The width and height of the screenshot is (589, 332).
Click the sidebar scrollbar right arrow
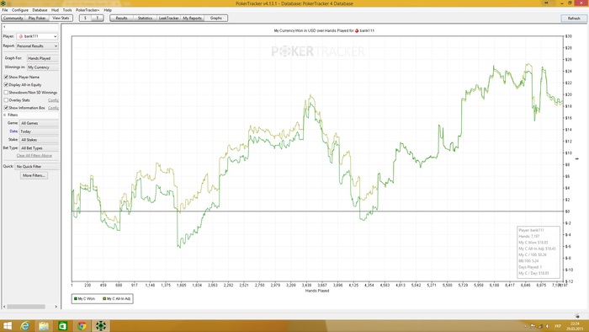click(x=56, y=307)
